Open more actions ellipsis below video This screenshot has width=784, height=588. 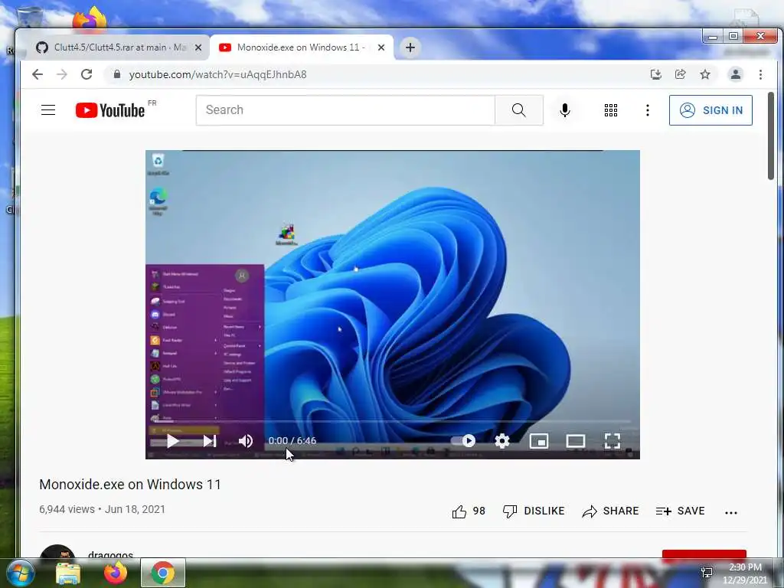(731, 512)
